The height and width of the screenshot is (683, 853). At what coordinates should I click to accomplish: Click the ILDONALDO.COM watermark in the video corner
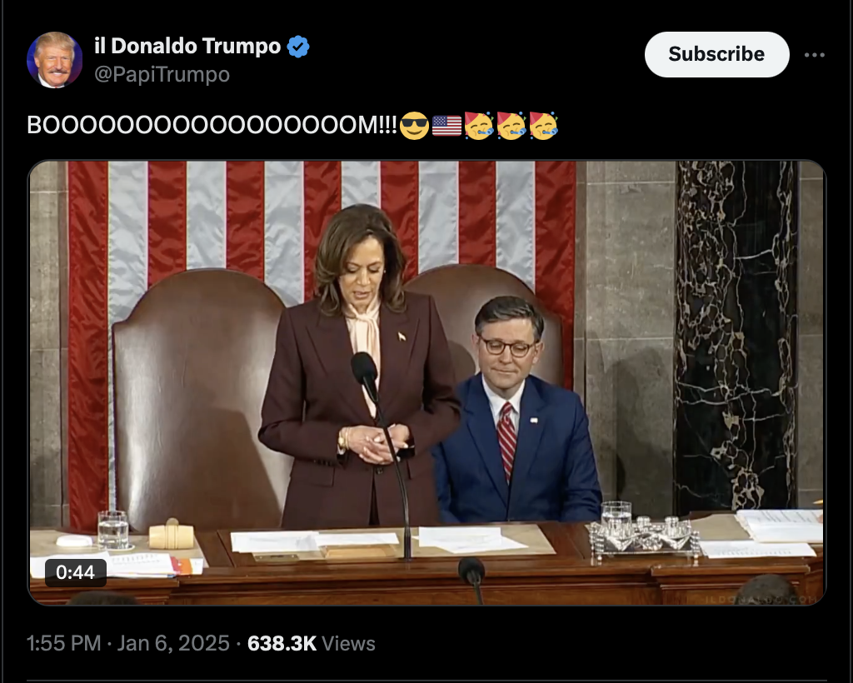(x=761, y=599)
